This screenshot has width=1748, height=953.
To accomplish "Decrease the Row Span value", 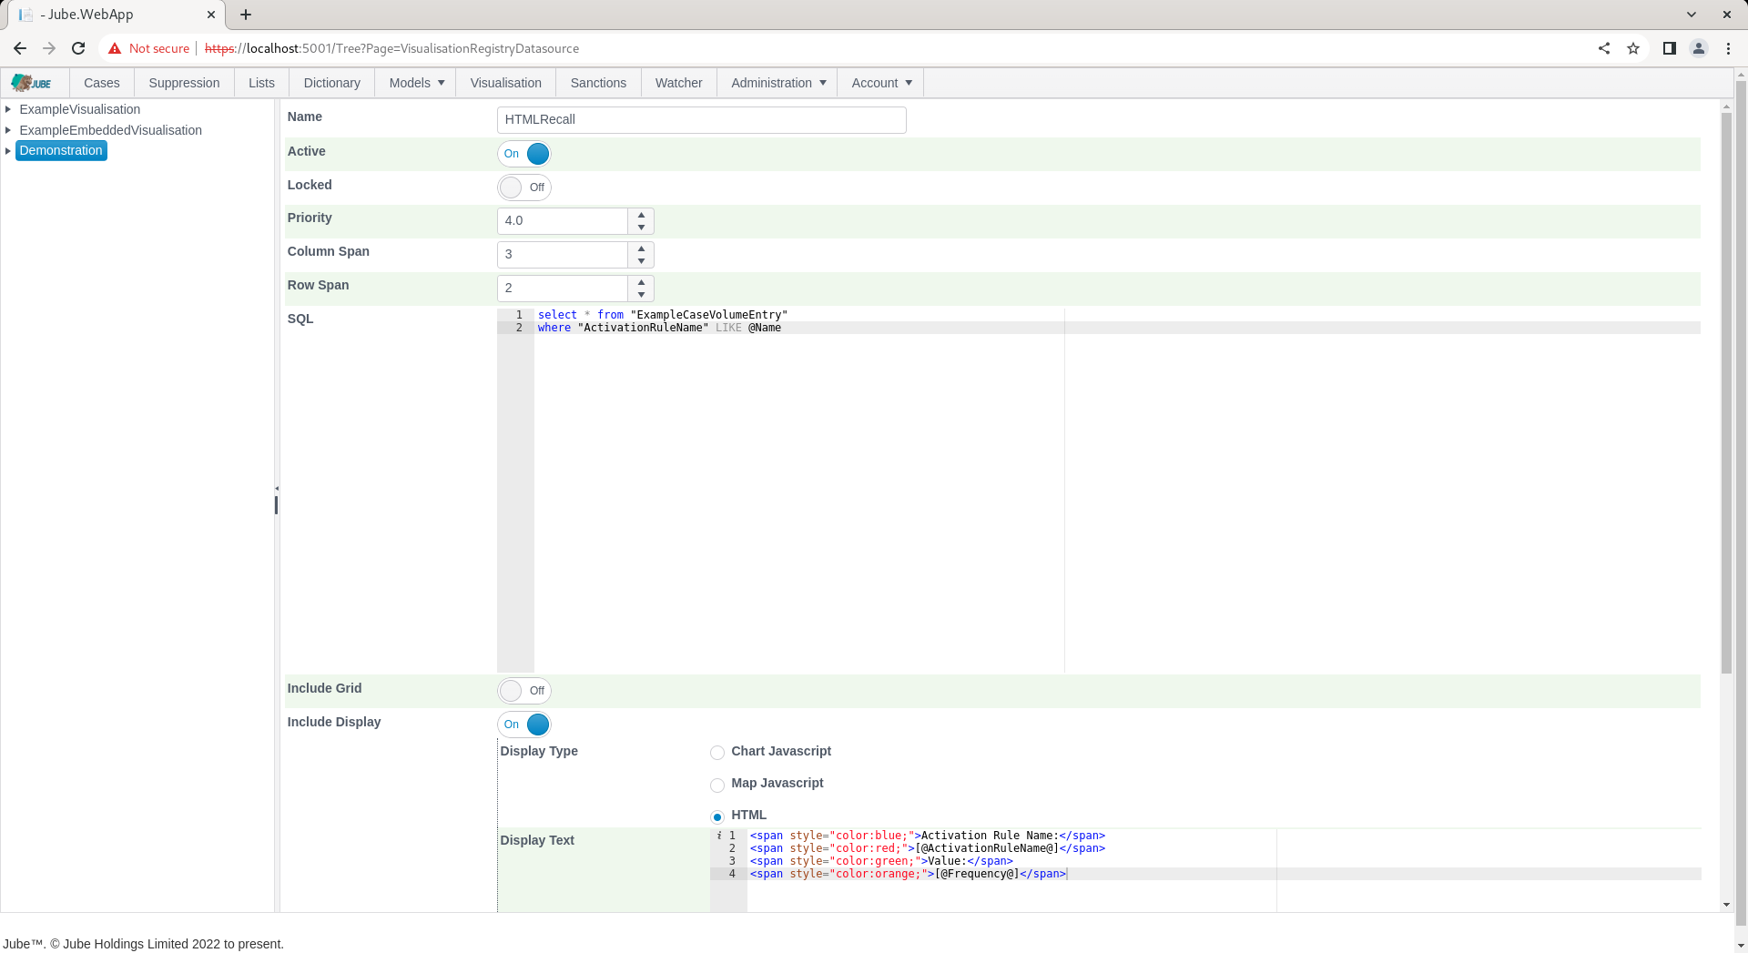I will 642,295.
